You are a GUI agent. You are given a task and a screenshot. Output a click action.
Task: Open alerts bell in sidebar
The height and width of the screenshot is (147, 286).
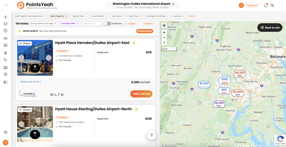tap(6, 53)
